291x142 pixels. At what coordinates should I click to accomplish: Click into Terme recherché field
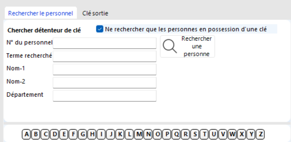(105, 56)
